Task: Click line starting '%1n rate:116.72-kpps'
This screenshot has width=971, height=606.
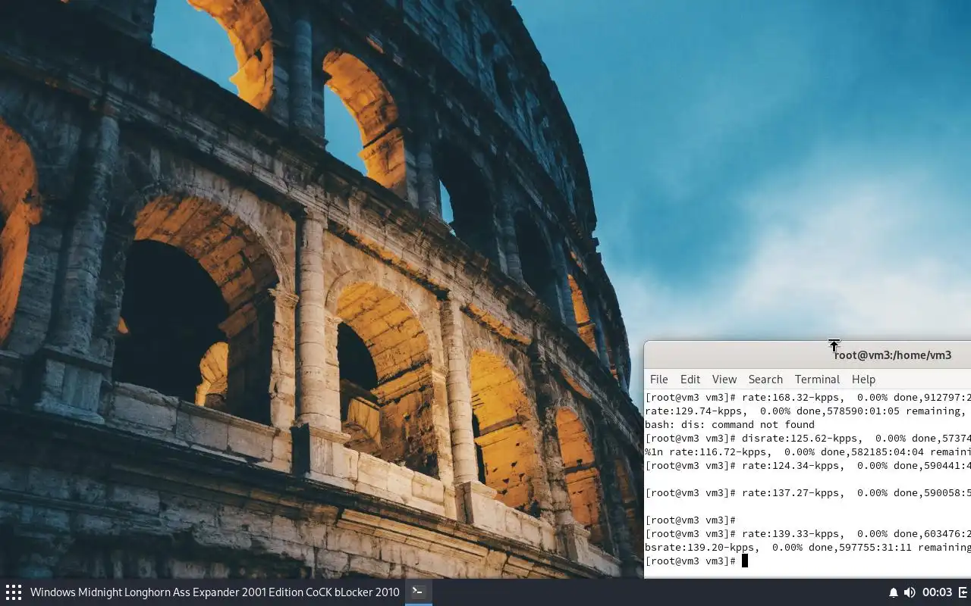Action: tap(808, 452)
